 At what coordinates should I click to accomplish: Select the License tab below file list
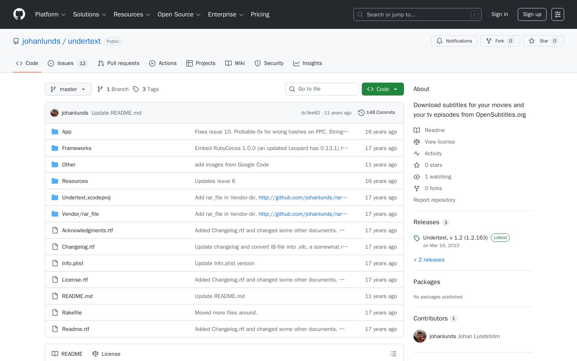click(106, 354)
